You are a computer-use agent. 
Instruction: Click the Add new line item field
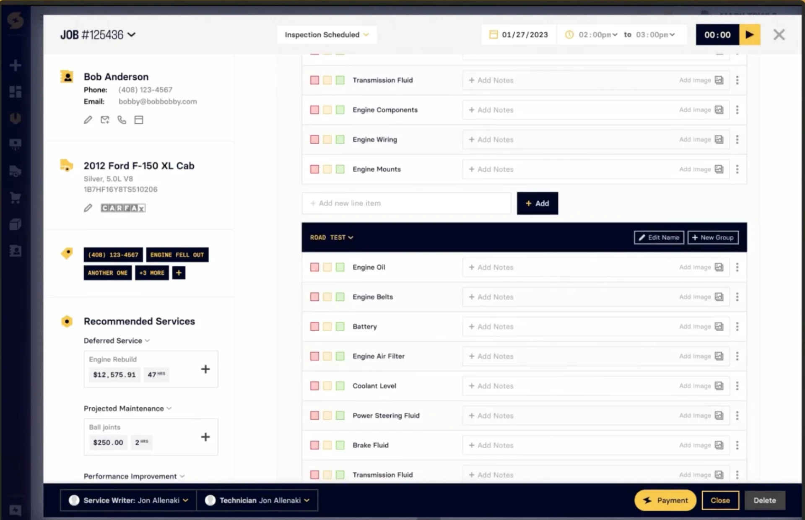(406, 203)
